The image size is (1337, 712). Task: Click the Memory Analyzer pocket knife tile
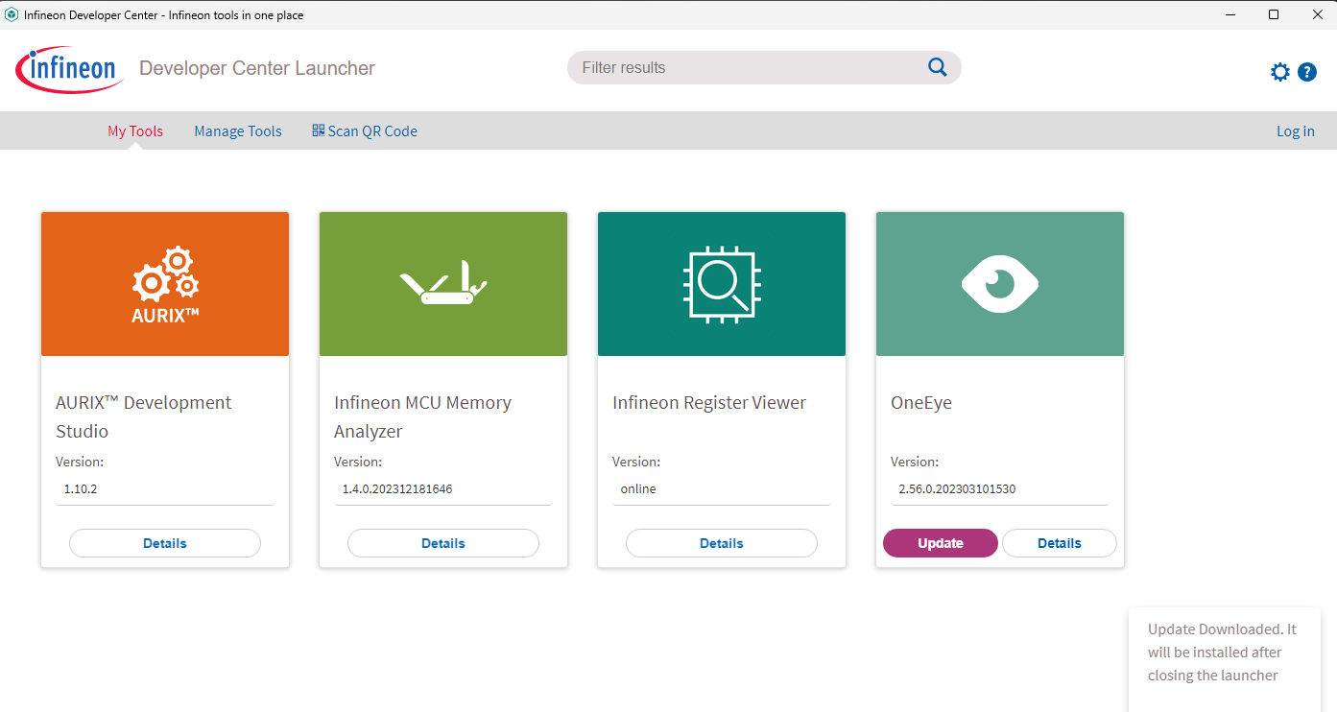pos(443,284)
